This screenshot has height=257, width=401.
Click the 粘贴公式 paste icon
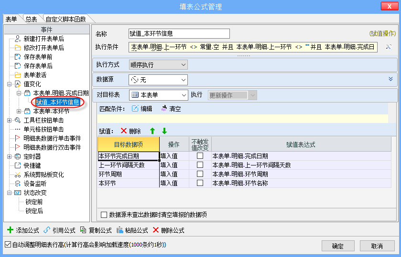(119, 230)
